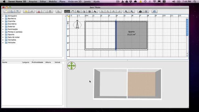199x112 pixels.
Task: Sort furniture by Nome column
Action: click(12, 62)
